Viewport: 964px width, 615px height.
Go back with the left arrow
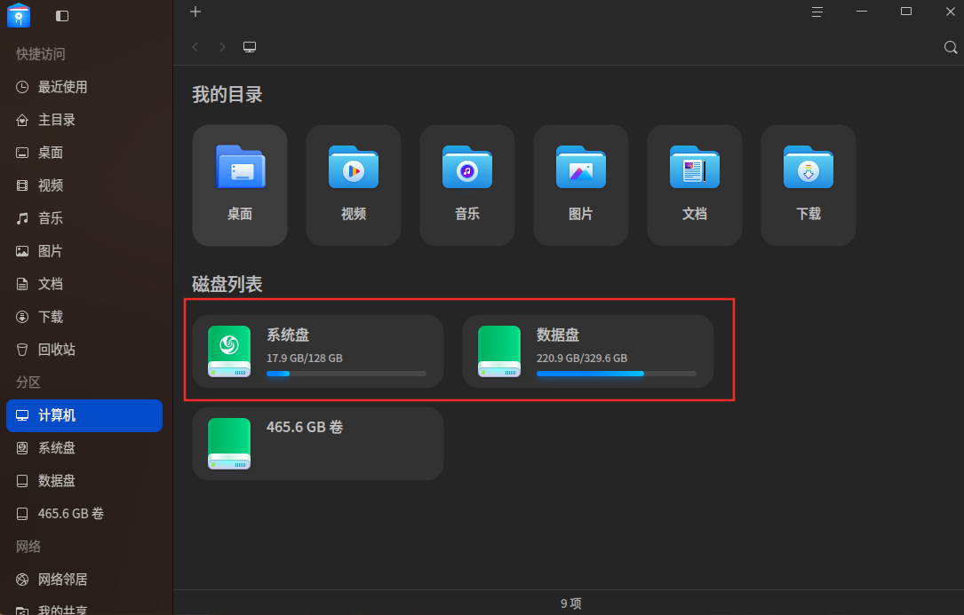pos(195,47)
